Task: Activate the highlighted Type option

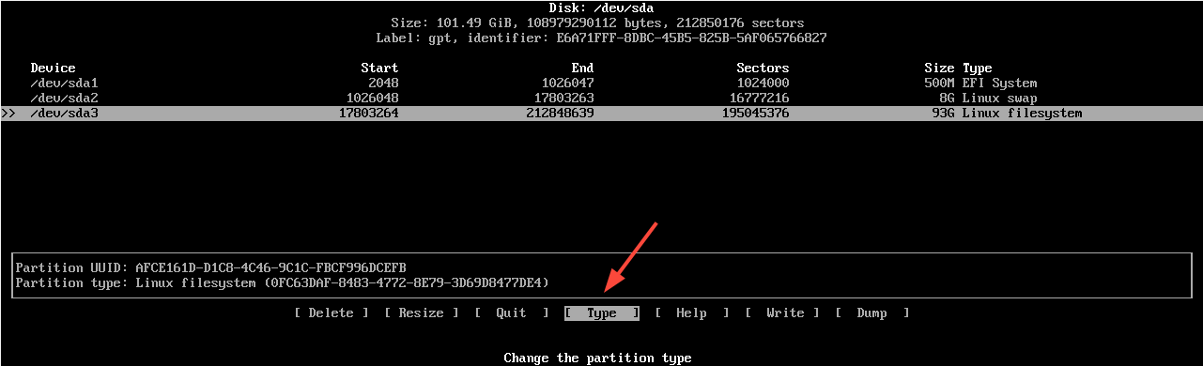Action: pos(601,313)
